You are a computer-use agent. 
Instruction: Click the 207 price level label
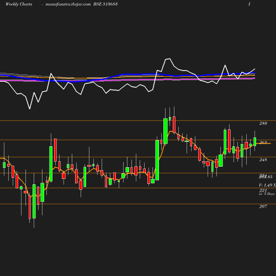tap(263, 206)
